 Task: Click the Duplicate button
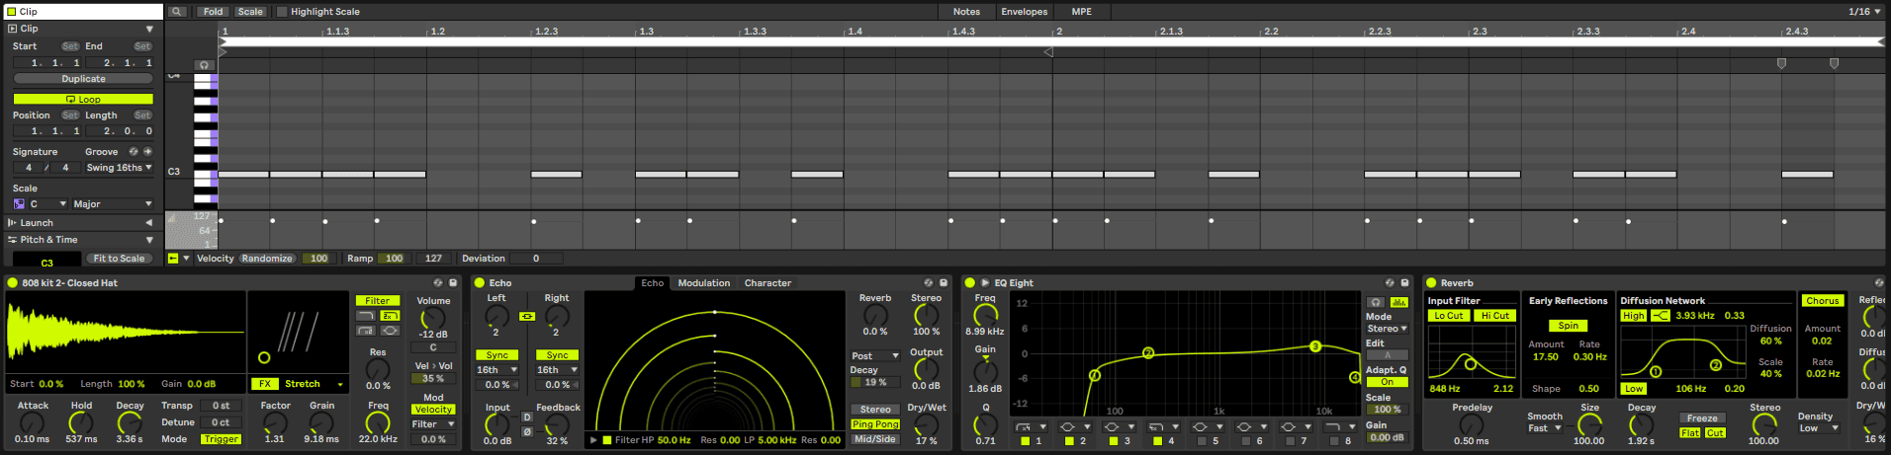click(83, 79)
